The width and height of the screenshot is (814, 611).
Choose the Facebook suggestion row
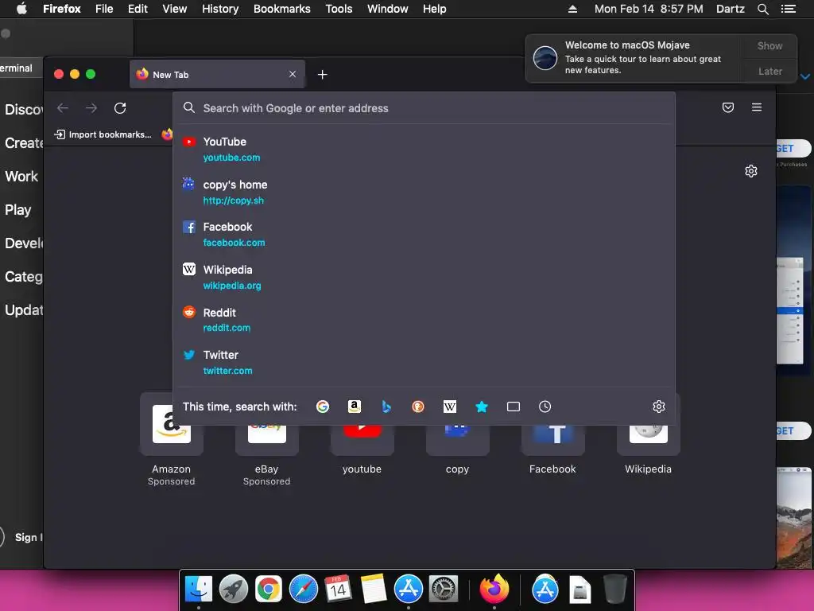424,235
